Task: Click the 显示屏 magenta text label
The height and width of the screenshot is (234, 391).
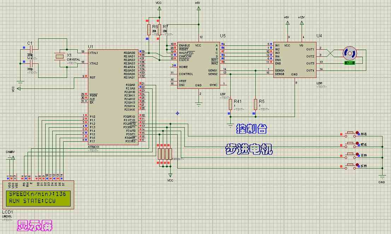Action: 35,225
